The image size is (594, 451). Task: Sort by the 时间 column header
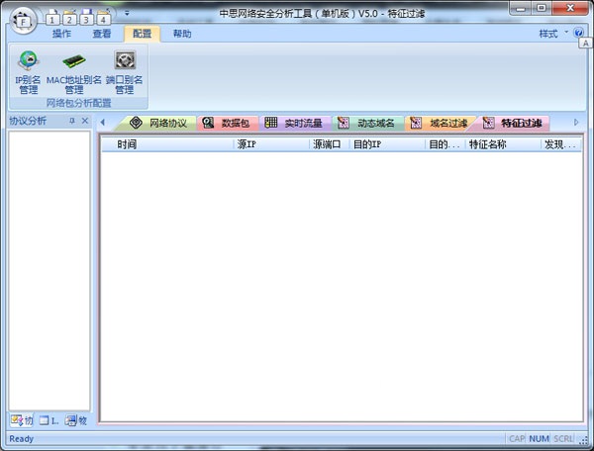[x=166, y=144]
